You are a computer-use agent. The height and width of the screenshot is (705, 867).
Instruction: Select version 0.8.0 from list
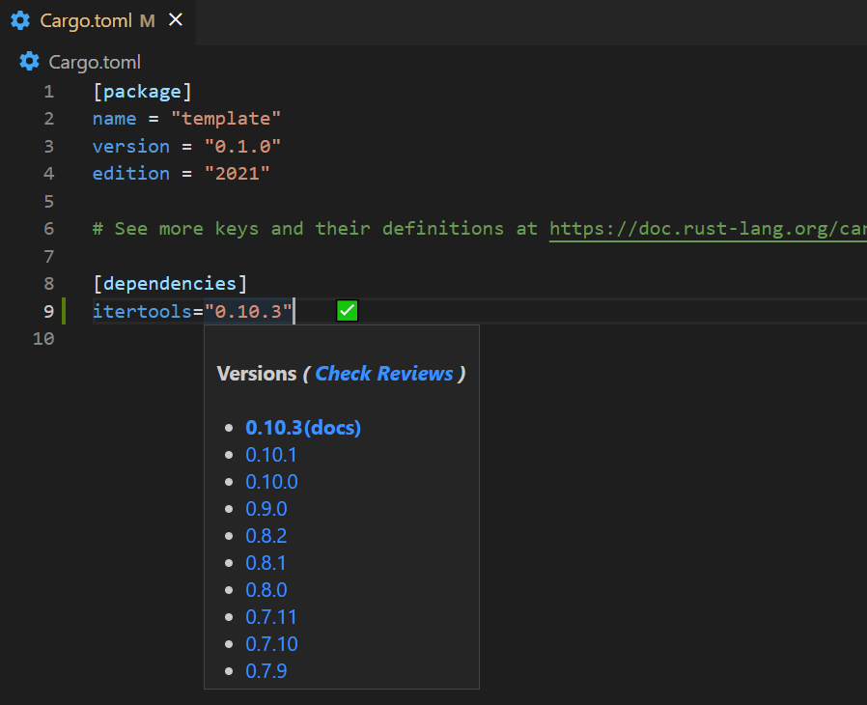pyautogui.click(x=266, y=590)
